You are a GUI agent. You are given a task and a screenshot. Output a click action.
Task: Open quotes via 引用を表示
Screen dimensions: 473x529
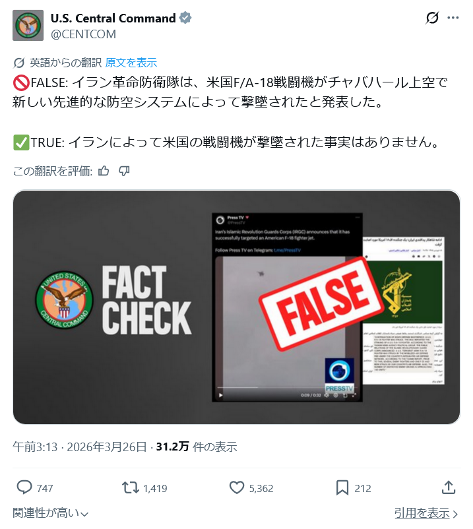pyautogui.click(x=426, y=513)
